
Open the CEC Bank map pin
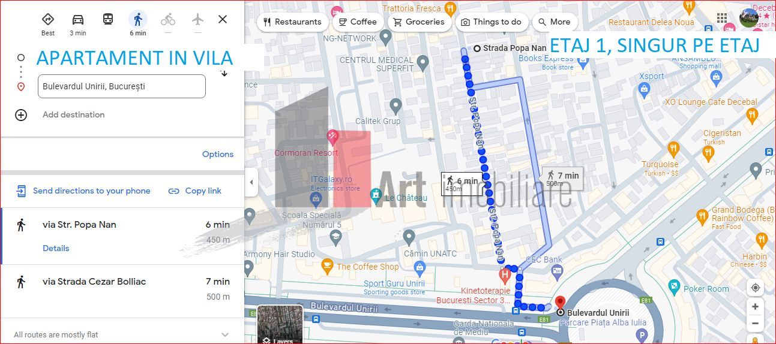click(x=557, y=271)
